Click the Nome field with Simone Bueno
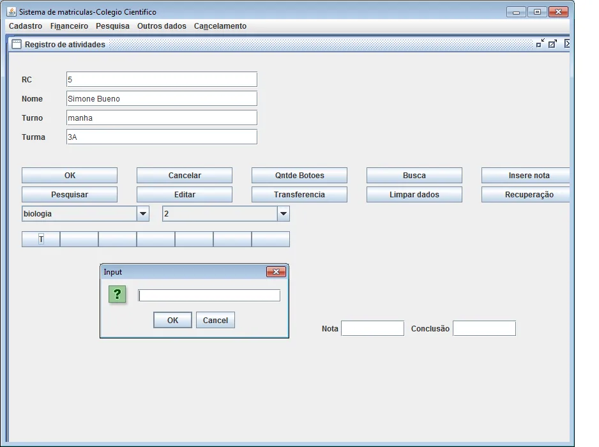 (x=162, y=98)
